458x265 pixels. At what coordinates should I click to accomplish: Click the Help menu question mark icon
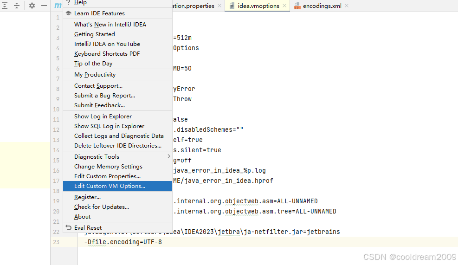pos(68,2)
